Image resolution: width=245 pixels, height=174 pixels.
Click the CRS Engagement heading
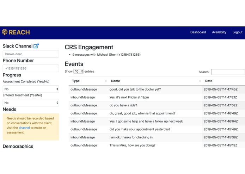89,47
